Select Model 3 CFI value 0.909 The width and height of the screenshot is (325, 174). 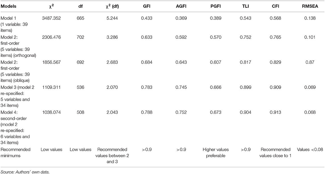click(276, 87)
